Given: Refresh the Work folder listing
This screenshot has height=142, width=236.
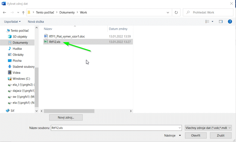Looking at the screenshot, I should click(x=176, y=12).
